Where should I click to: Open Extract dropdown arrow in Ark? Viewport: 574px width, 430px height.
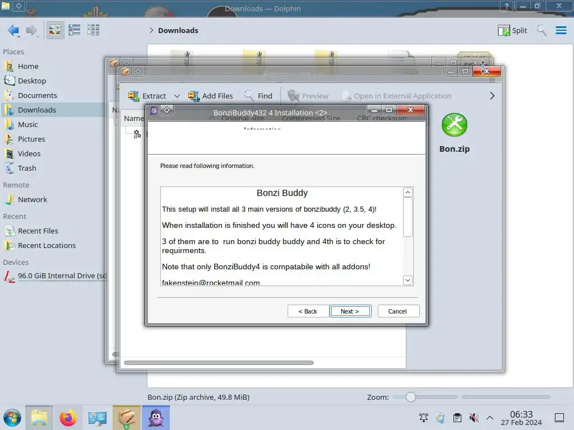tap(177, 96)
